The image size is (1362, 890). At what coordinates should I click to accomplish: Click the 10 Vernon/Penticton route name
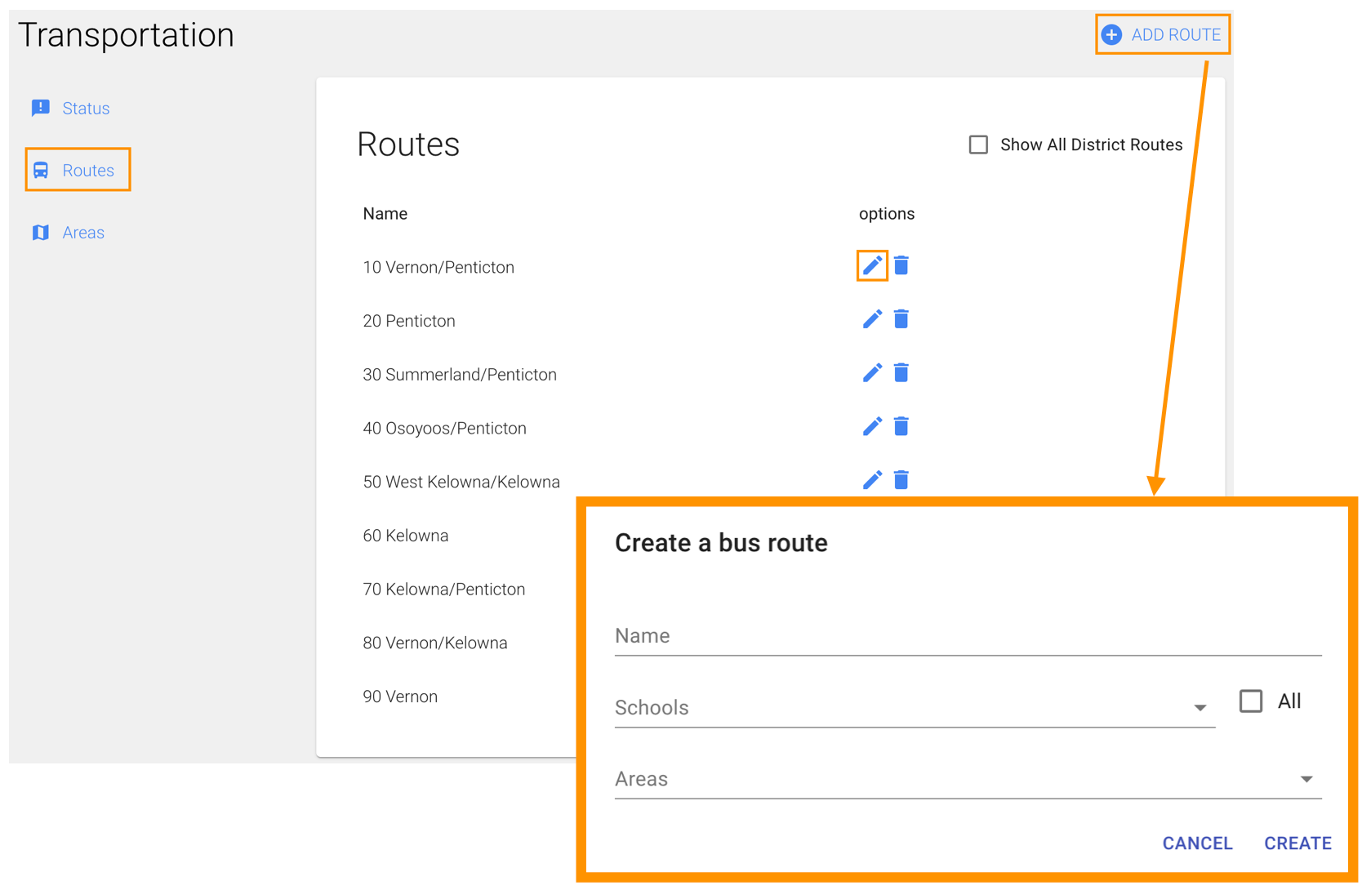438,267
